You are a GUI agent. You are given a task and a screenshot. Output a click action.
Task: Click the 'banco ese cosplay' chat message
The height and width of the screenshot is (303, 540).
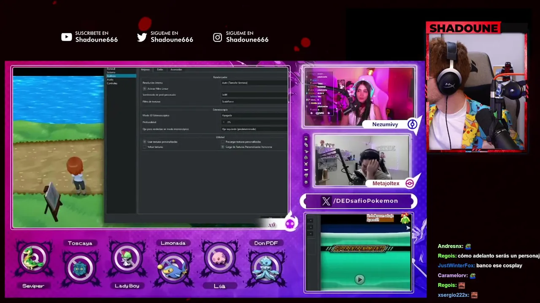point(499,266)
